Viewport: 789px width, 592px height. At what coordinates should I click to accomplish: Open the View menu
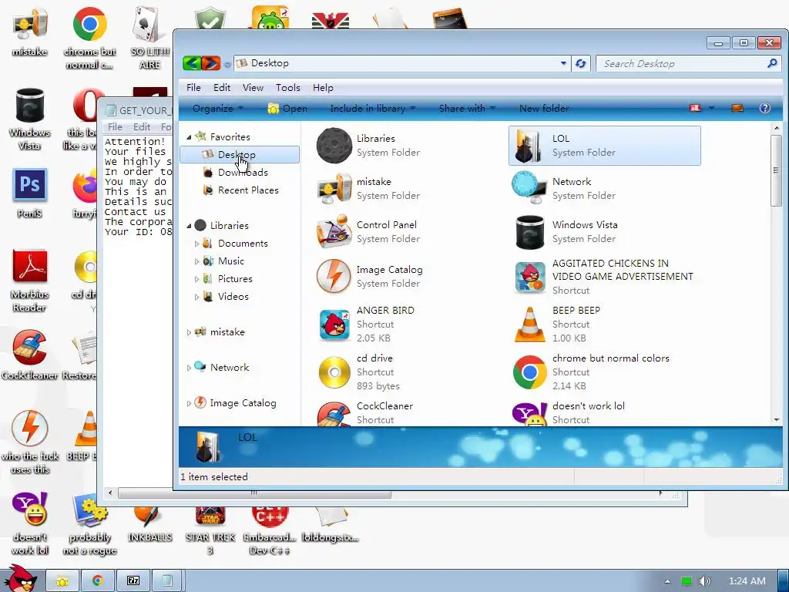coord(253,88)
